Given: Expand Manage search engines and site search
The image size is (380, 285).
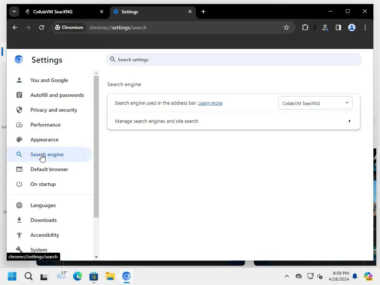Looking at the screenshot, I should [234, 121].
